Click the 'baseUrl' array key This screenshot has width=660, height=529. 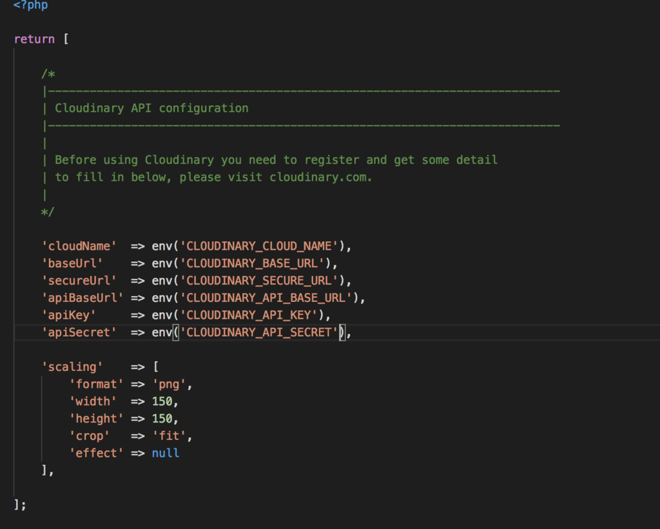[x=72, y=263]
